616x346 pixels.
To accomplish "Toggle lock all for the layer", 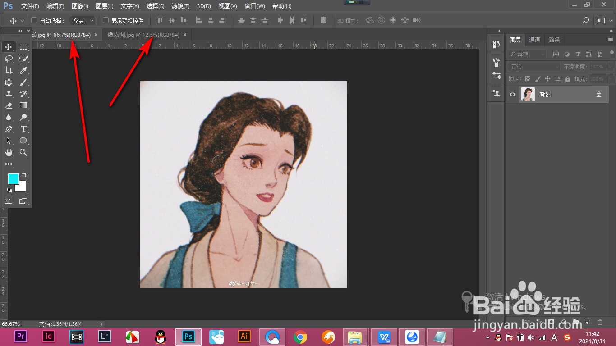I will click(567, 79).
